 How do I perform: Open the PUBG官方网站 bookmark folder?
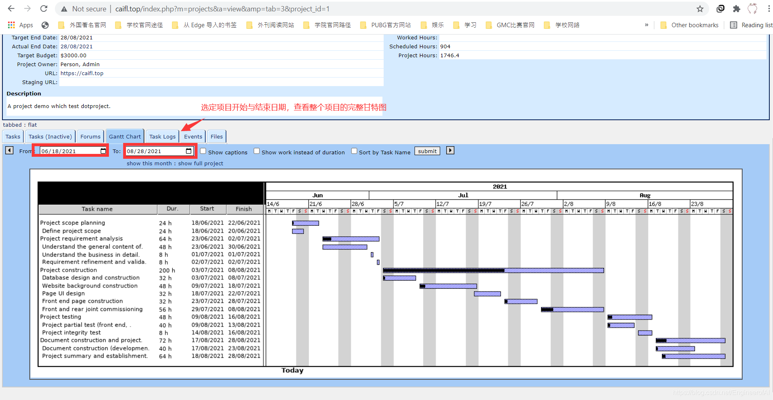pyautogui.click(x=385, y=25)
